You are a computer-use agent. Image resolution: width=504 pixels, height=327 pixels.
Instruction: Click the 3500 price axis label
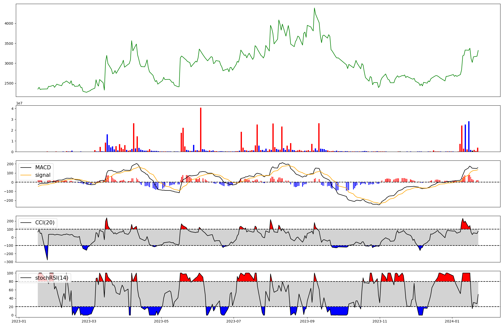(x=9, y=44)
